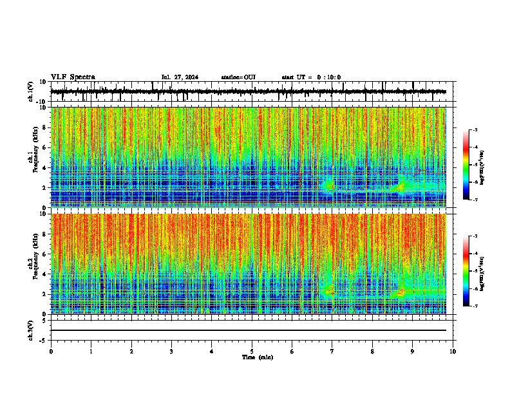Click the time-axis tick label "6"
Viewport: 510px width, 394px height.
(292, 352)
